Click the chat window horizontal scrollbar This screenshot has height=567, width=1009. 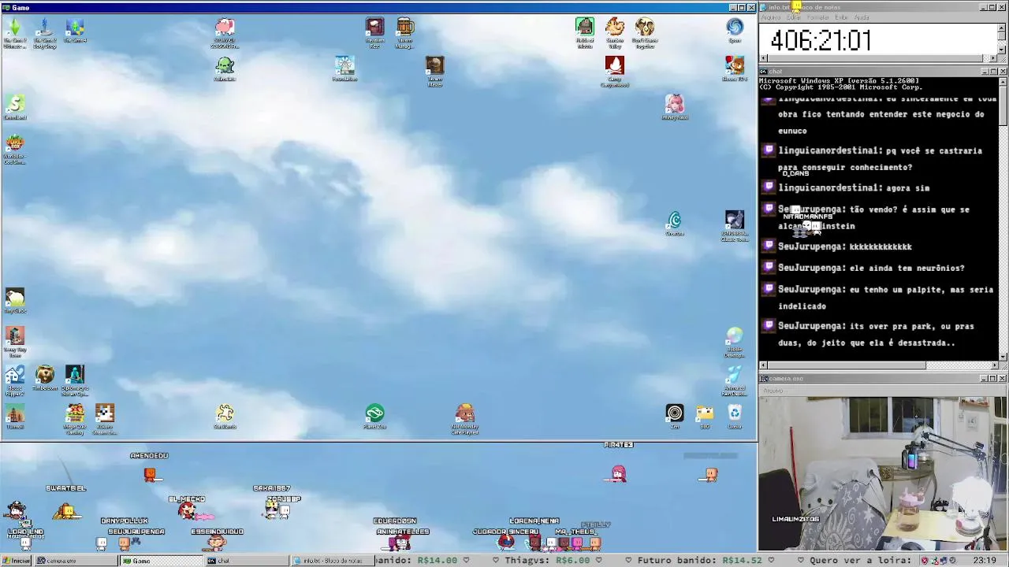pos(878,365)
